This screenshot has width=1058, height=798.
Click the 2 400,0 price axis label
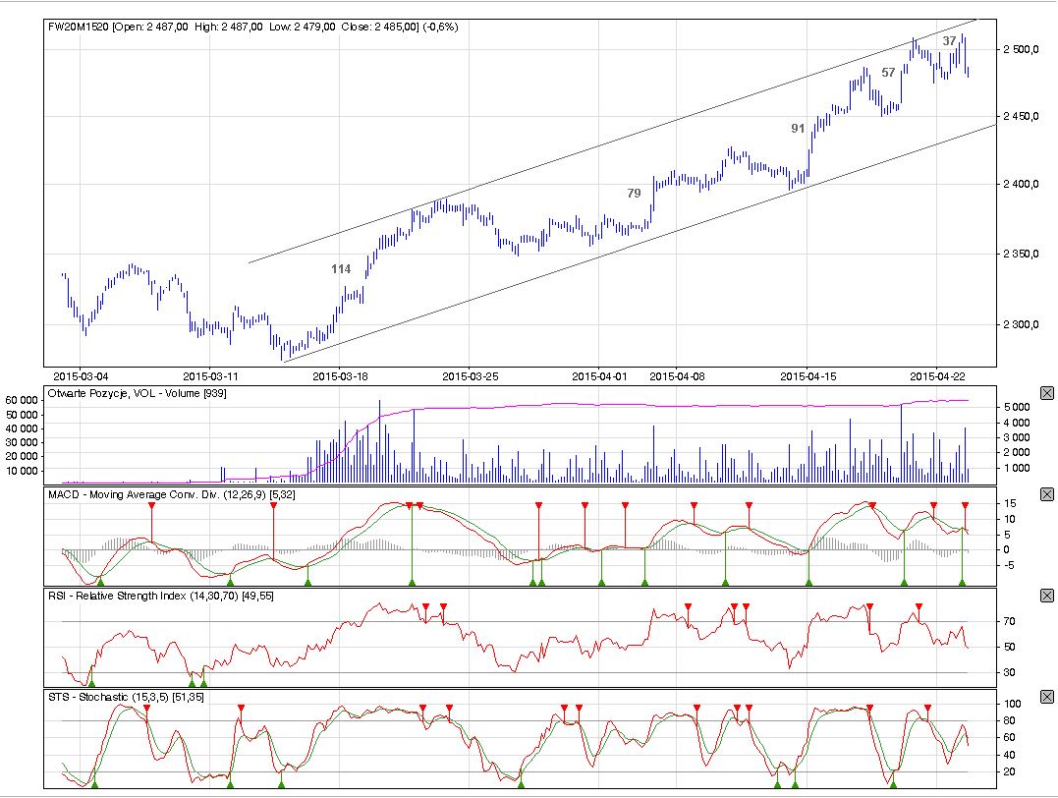coord(1021,185)
